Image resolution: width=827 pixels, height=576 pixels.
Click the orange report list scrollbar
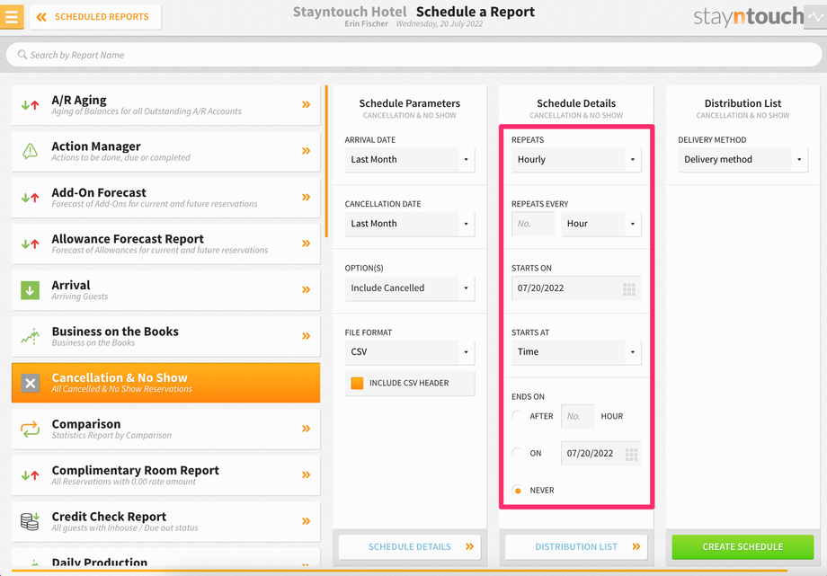click(x=326, y=162)
